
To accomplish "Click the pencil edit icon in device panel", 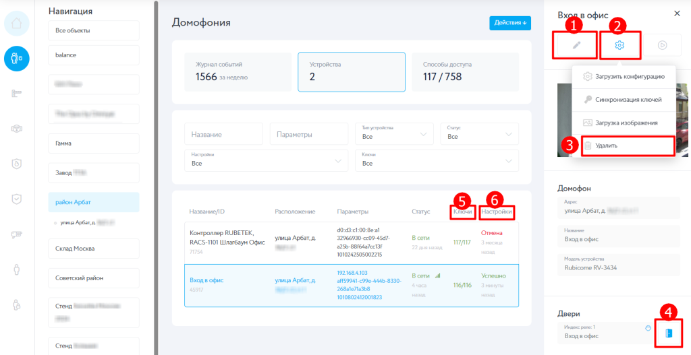I will (577, 45).
